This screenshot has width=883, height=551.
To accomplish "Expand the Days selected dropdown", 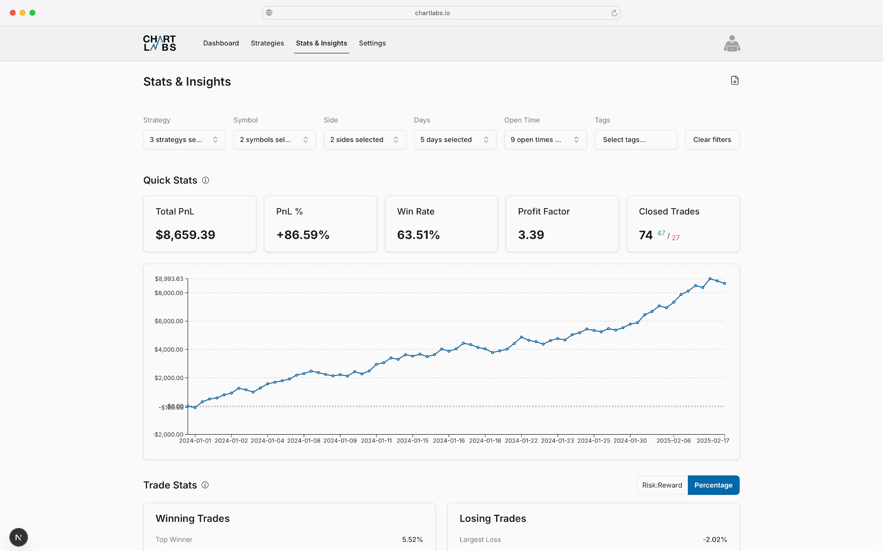I will tap(455, 140).
